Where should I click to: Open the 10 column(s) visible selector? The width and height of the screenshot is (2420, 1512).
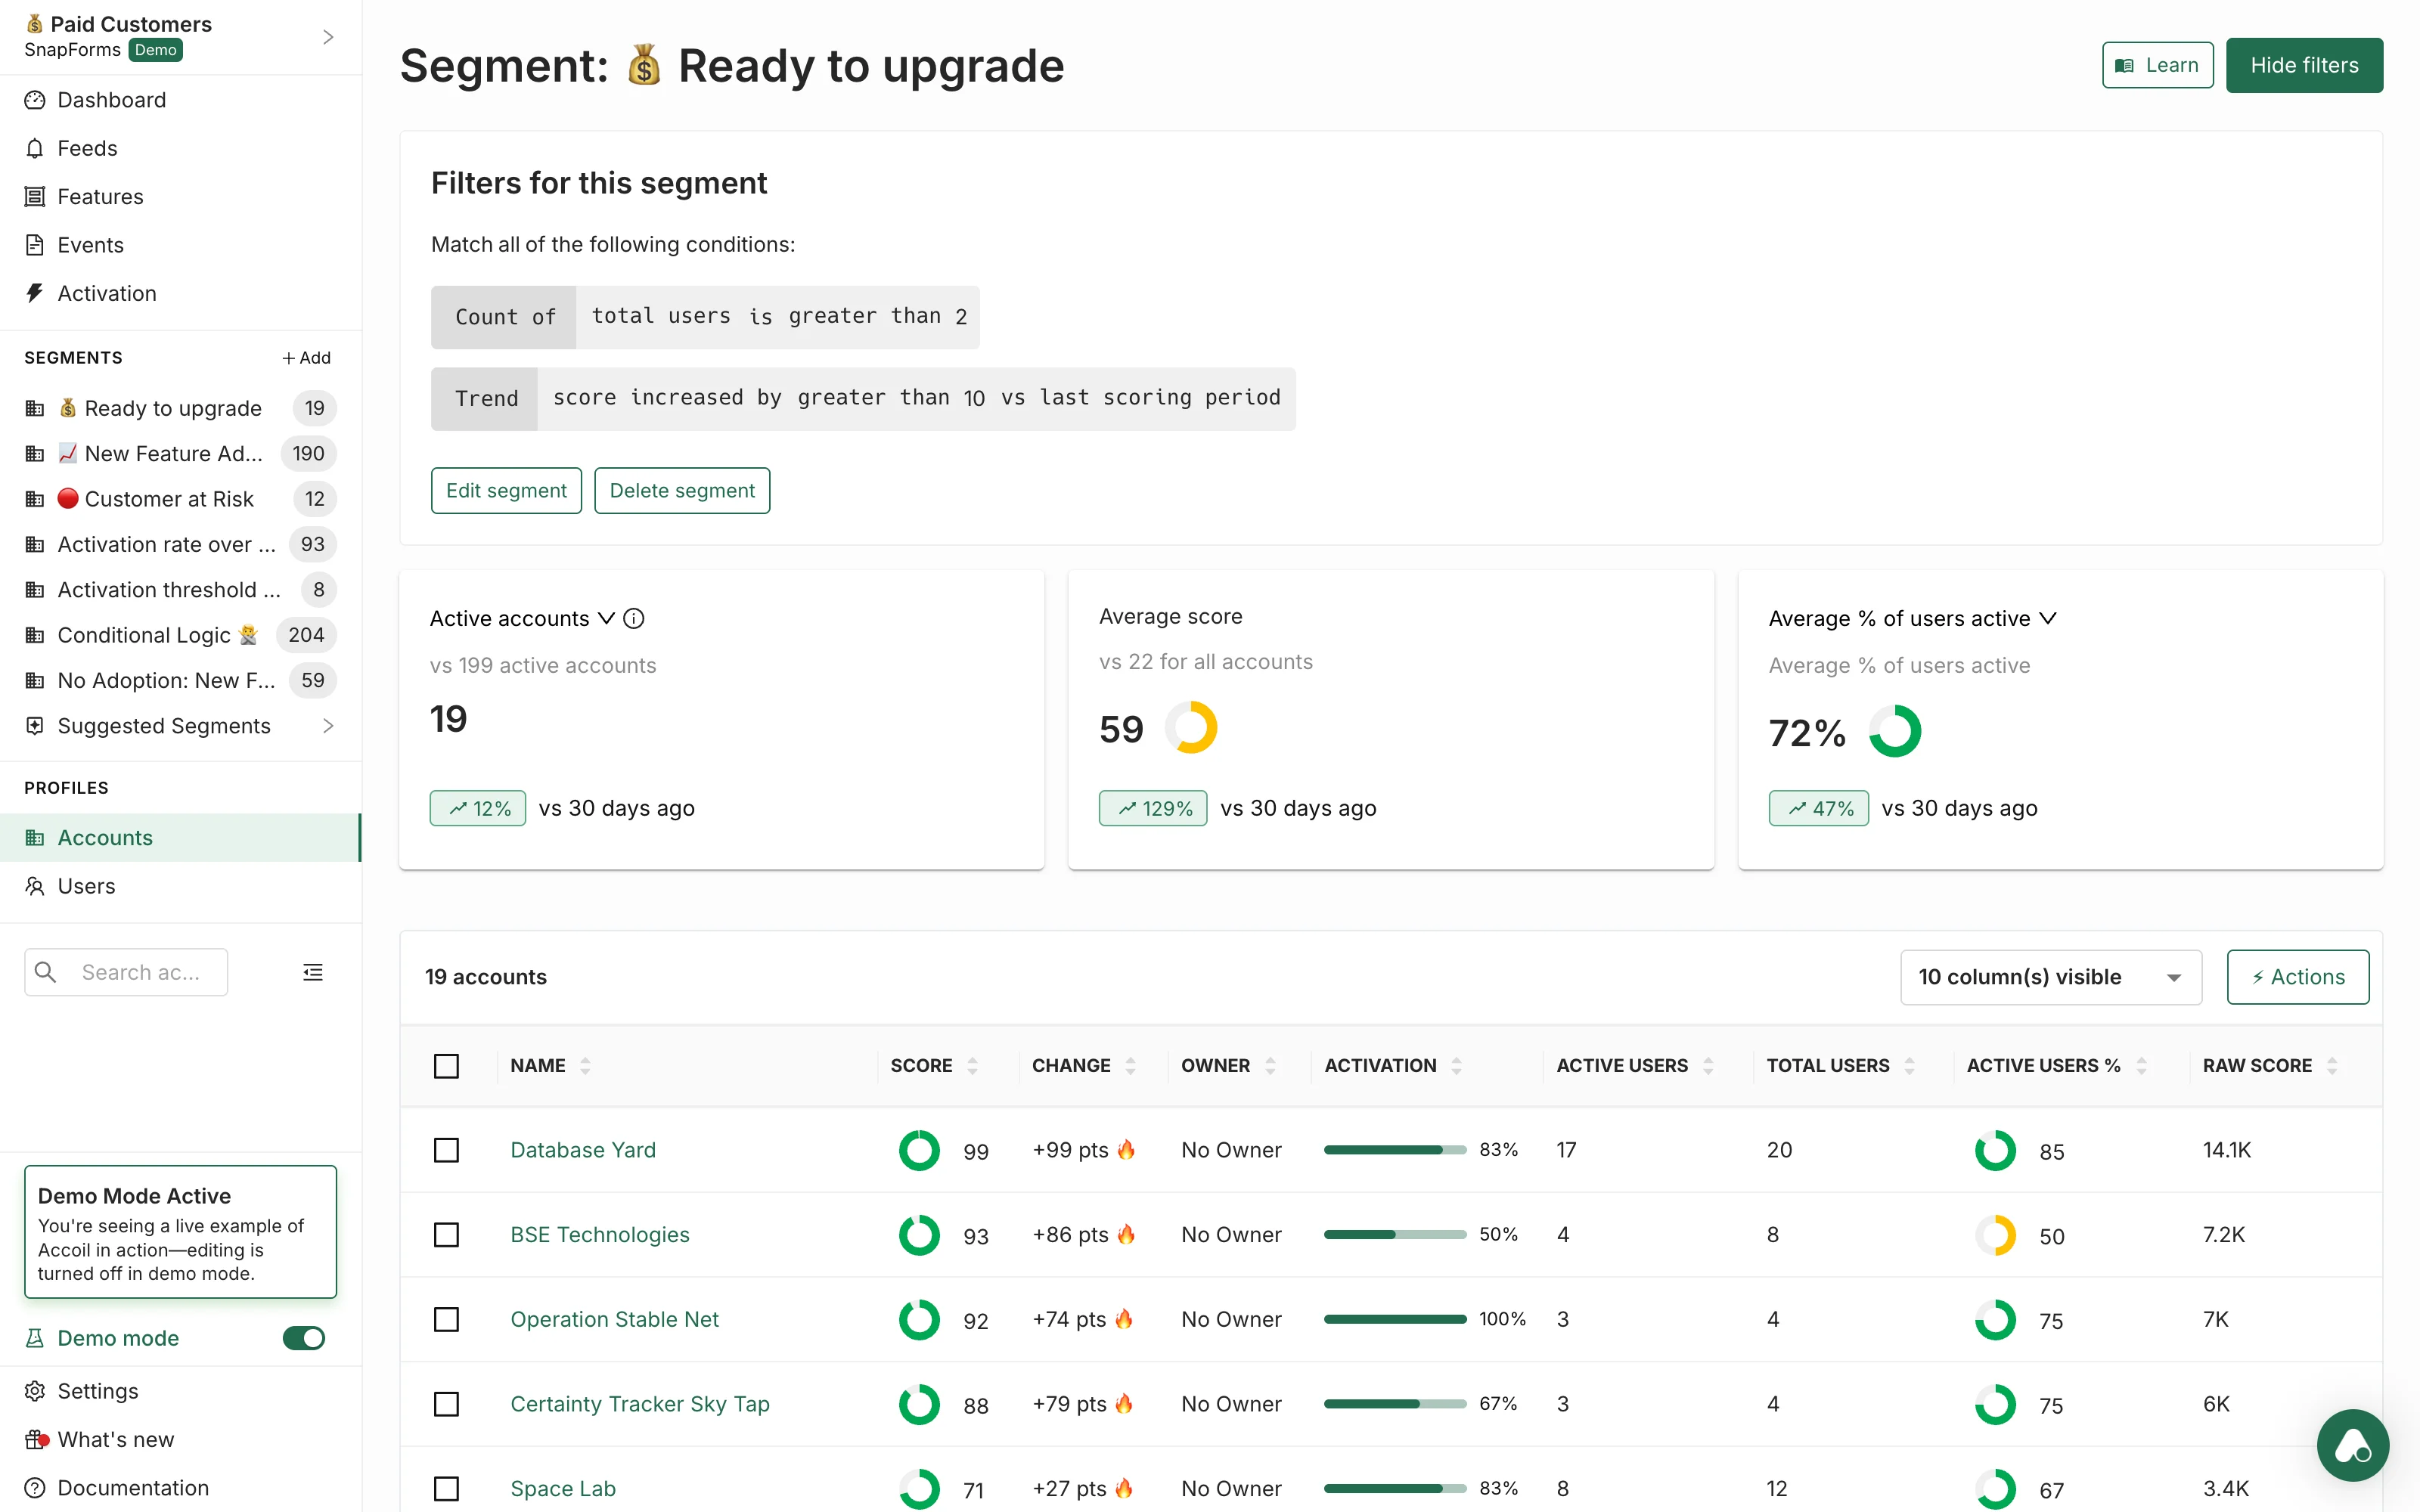2051,977
